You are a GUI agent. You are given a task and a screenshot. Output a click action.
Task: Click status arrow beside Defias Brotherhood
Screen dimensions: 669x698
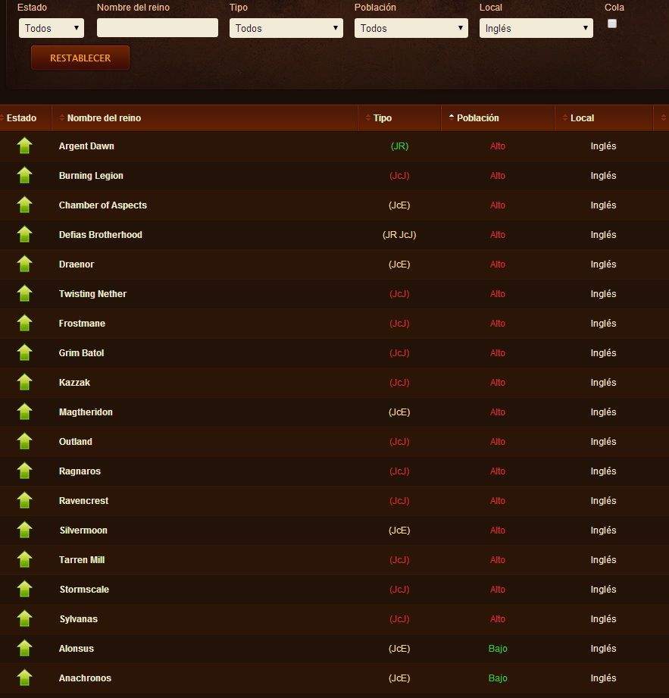point(24,234)
